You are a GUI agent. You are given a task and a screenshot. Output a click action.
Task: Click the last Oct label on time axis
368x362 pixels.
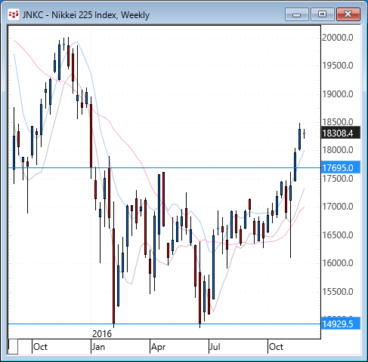[x=276, y=347]
